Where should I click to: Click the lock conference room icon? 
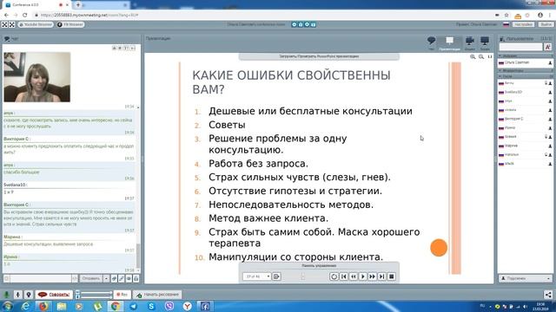(301, 24)
